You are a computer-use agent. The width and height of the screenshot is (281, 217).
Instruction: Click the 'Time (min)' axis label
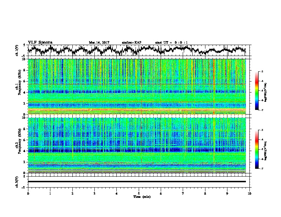click(142, 196)
